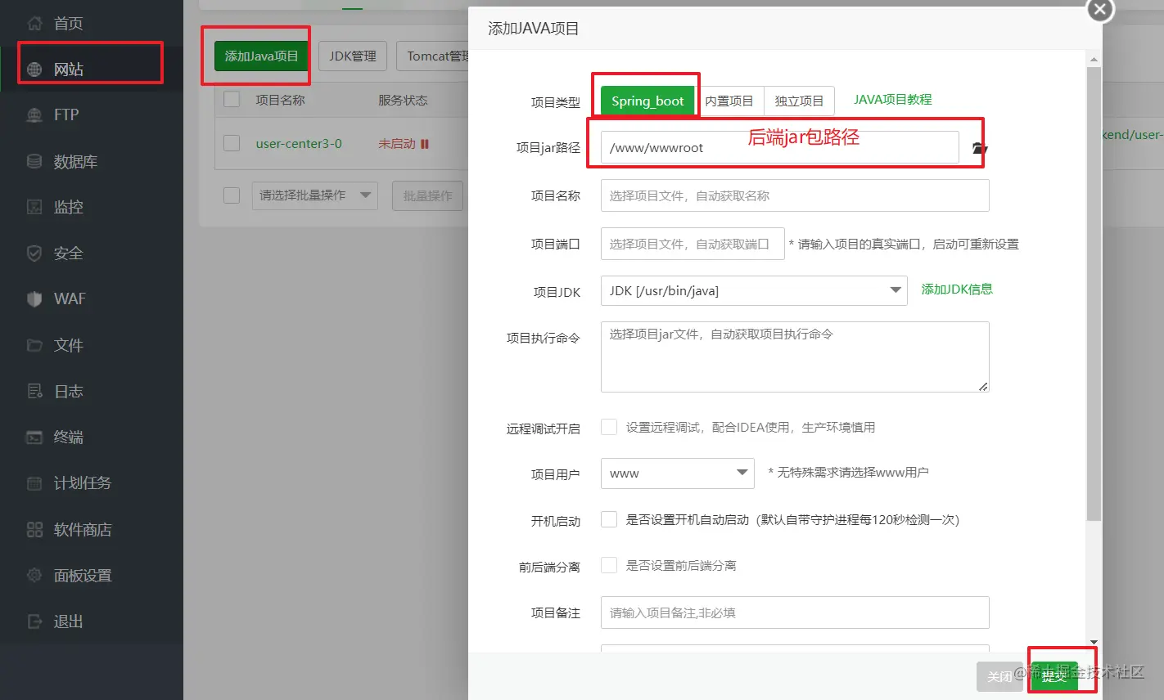
Task: Click the 添加JDK信息 link
Action: tap(957, 289)
